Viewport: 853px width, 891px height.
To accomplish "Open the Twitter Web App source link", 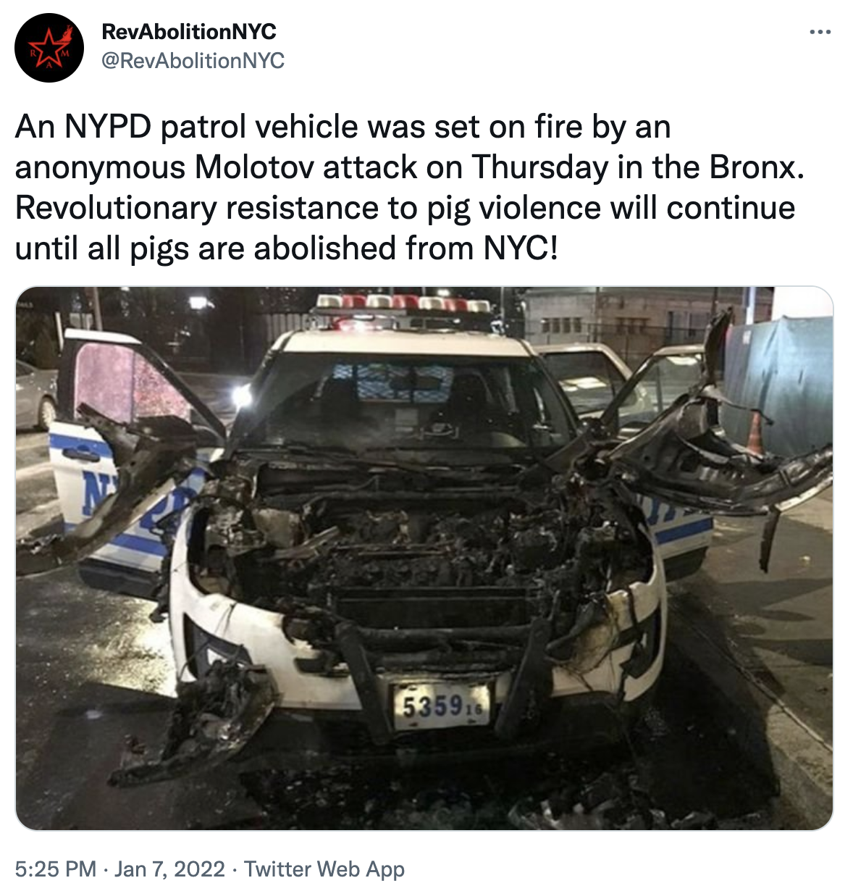I will click(324, 869).
